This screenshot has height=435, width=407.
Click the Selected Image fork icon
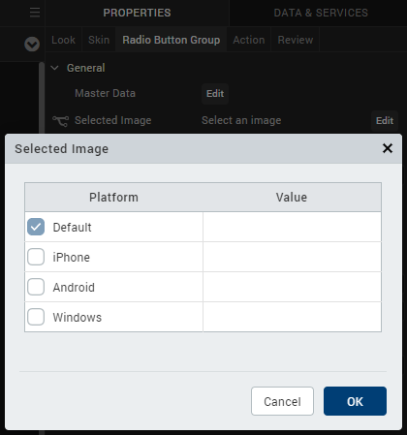pos(60,121)
